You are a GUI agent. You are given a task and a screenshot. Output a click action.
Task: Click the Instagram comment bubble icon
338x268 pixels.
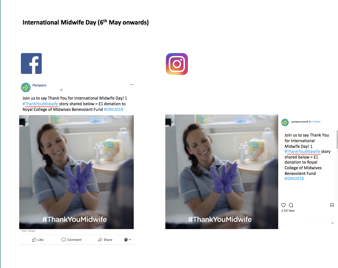pos(291,205)
